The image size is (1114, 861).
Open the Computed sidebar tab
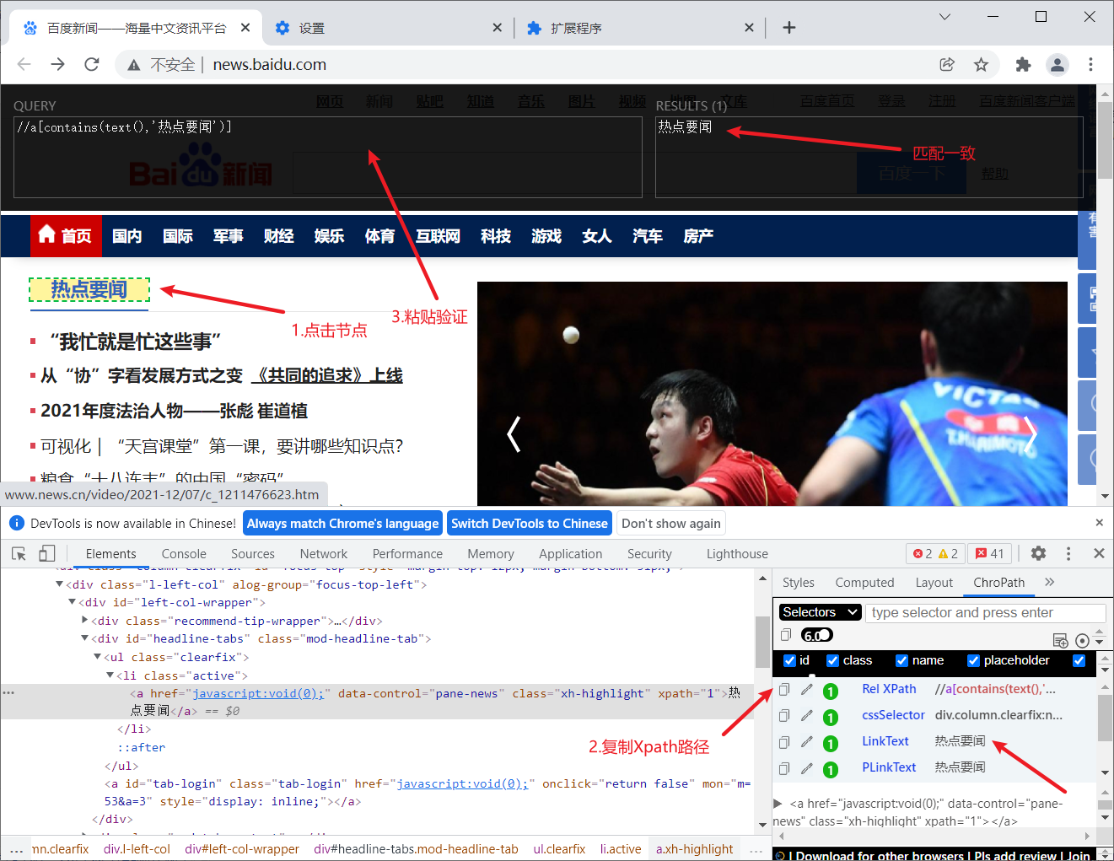[x=864, y=582]
